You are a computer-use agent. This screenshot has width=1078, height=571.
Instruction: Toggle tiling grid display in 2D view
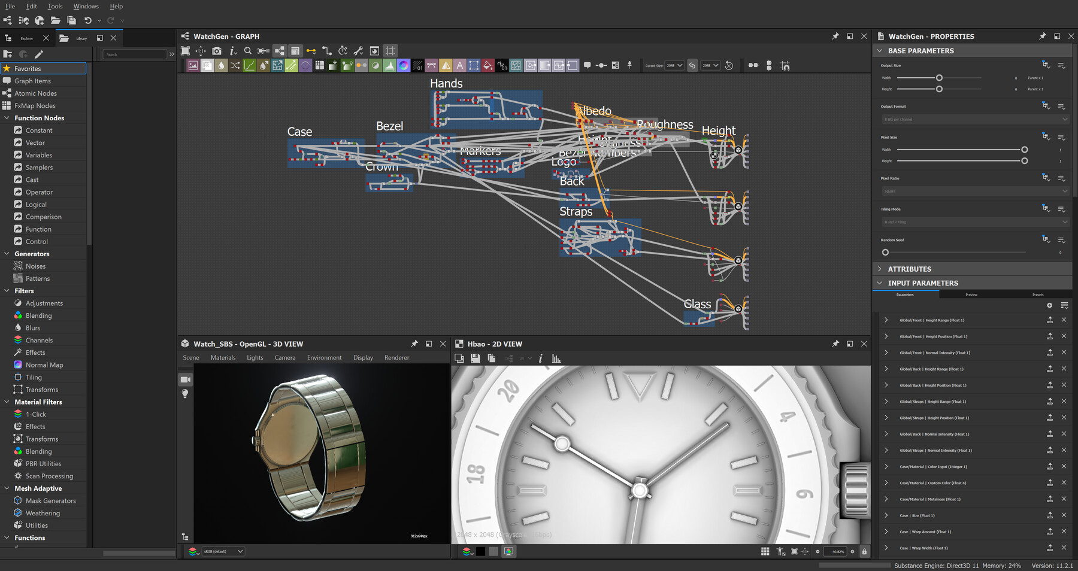[765, 551]
